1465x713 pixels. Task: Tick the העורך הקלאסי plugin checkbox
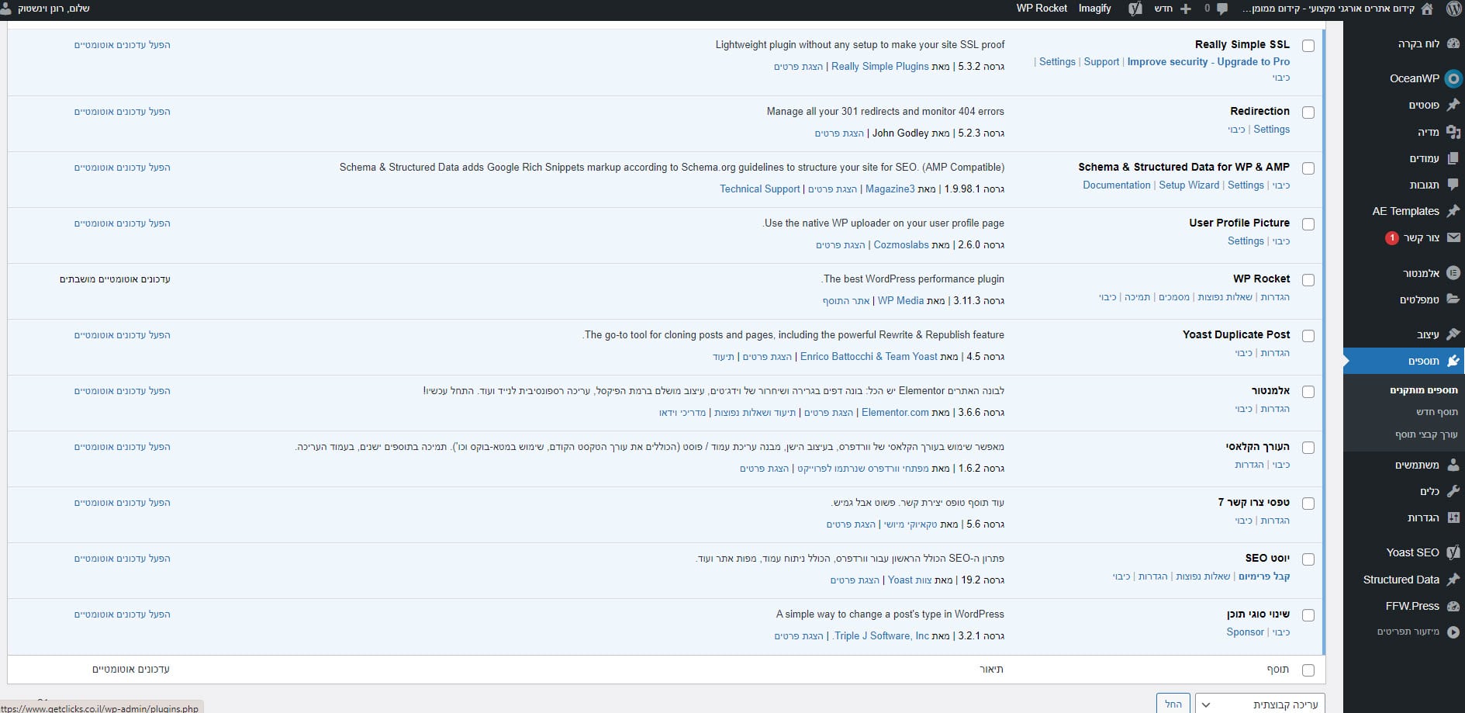(1308, 448)
